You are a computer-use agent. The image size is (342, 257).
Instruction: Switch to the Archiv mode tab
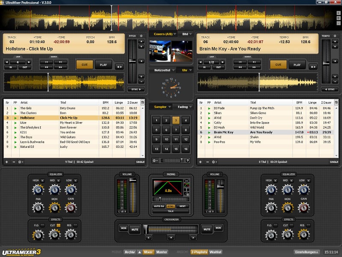click(x=130, y=252)
